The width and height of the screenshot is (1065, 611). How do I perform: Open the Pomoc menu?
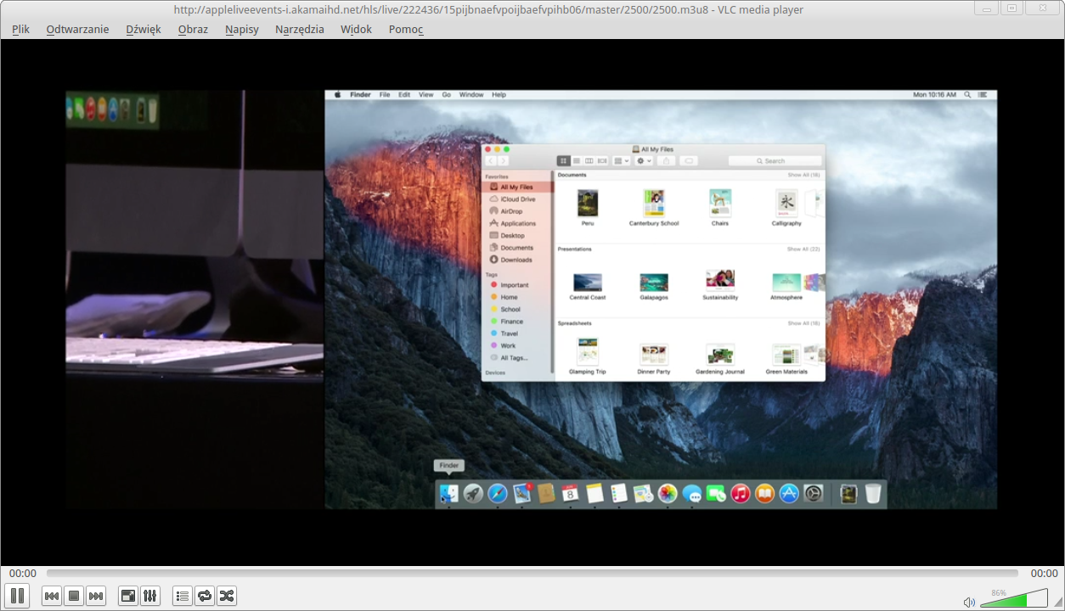click(406, 29)
